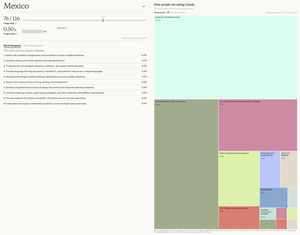
Task: Click the 0.50 usage index bar
Action: (32, 32)
